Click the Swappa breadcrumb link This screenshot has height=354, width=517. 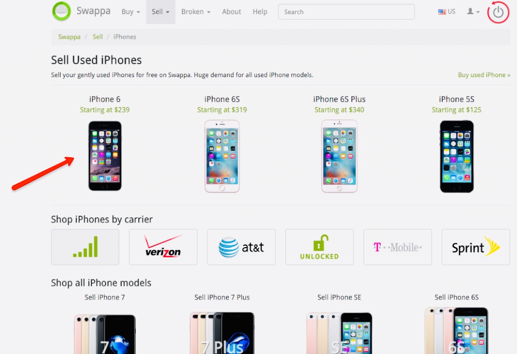(x=69, y=37)
